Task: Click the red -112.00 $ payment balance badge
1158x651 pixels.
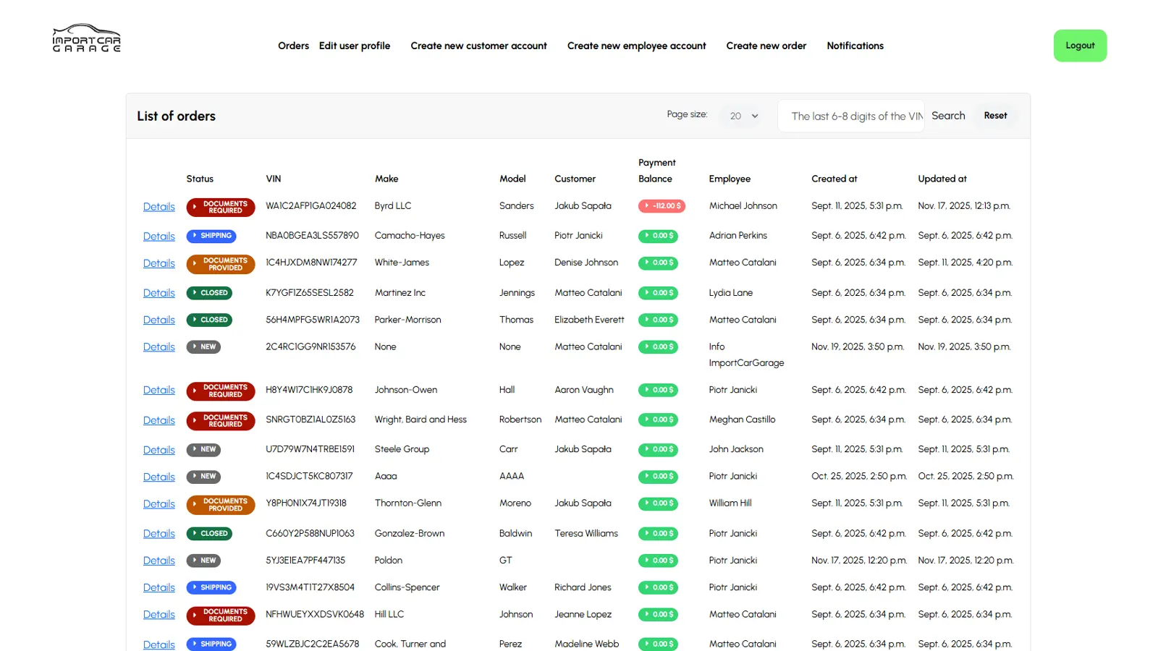Action: pyautogui.click(x=662, y=206)
